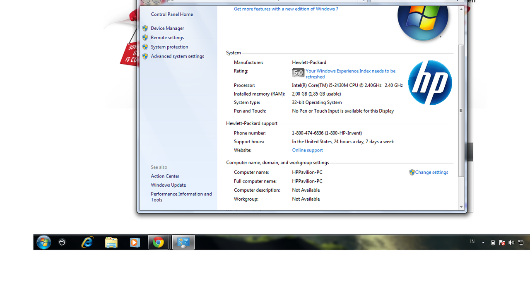Click 'Not Available' beside Computer description
The width and height of the screenshot is (530, 298).
[x=306, y=190]
